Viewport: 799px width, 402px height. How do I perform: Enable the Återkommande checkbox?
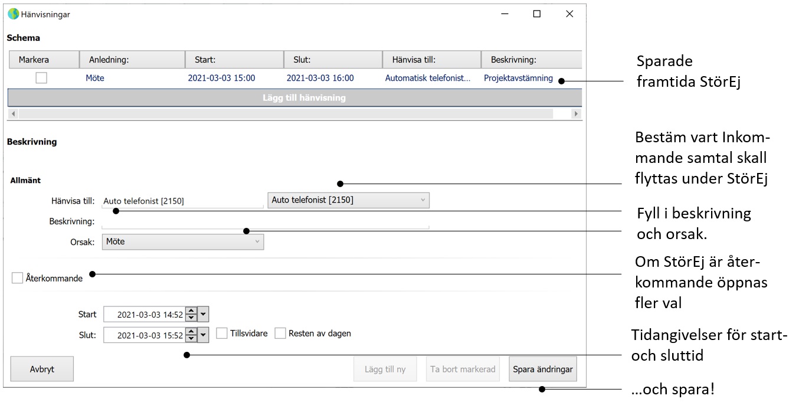[18, 278]
